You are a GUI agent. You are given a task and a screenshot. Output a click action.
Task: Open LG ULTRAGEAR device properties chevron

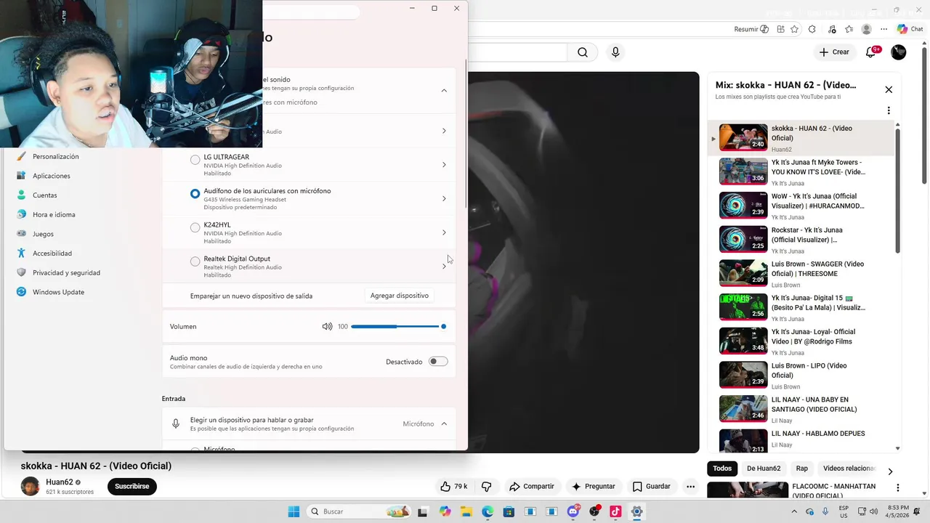click(444, 165)
